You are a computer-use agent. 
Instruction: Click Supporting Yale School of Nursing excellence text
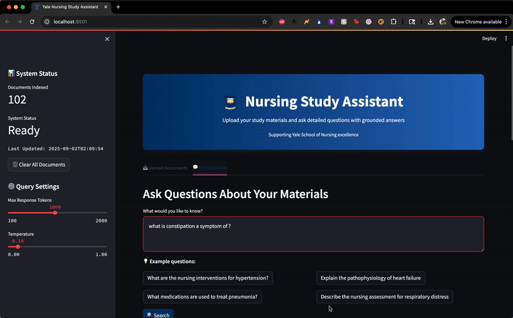tap(314, 135)
